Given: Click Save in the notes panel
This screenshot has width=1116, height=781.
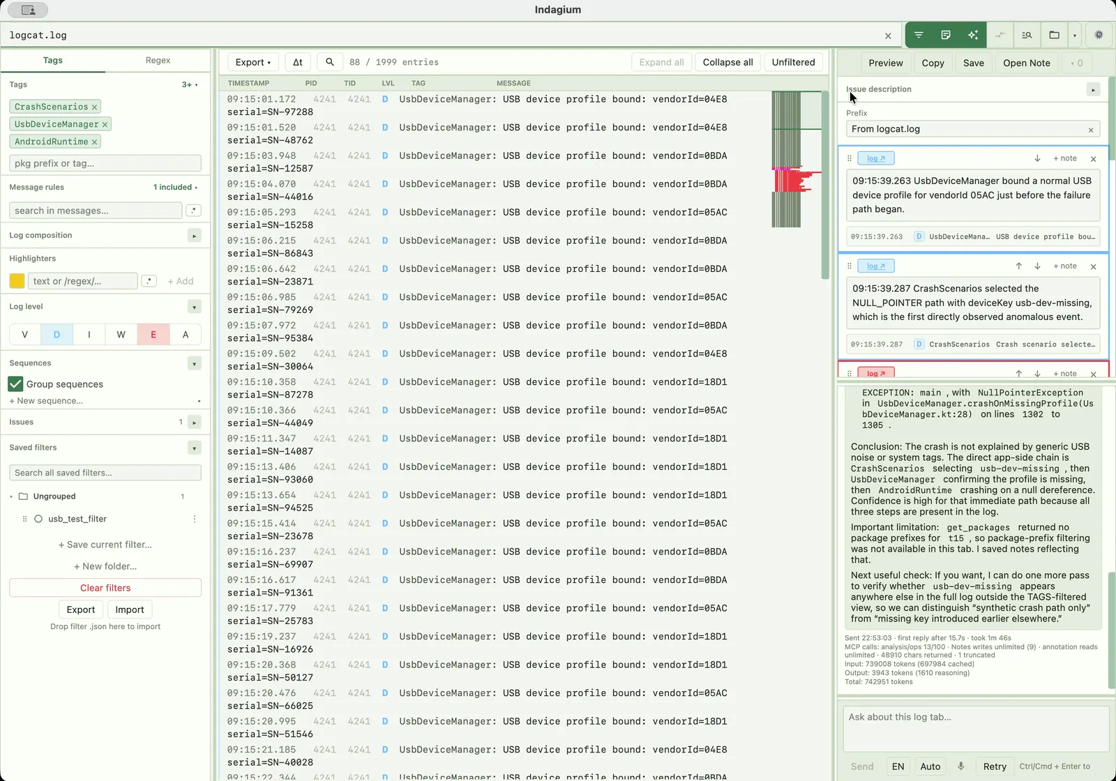Looking at the screenshot, I should (x=974, y=63).
